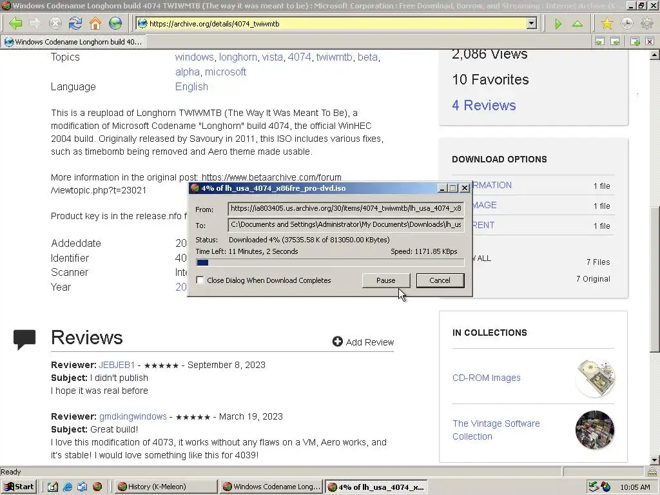
Task: Click the speech bubble Reviews icon
Action: (24, 340)
